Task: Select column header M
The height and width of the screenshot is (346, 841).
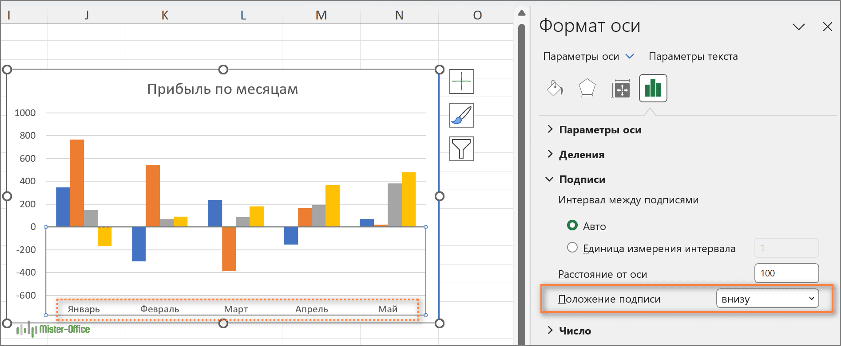Action: pos(321,15)
